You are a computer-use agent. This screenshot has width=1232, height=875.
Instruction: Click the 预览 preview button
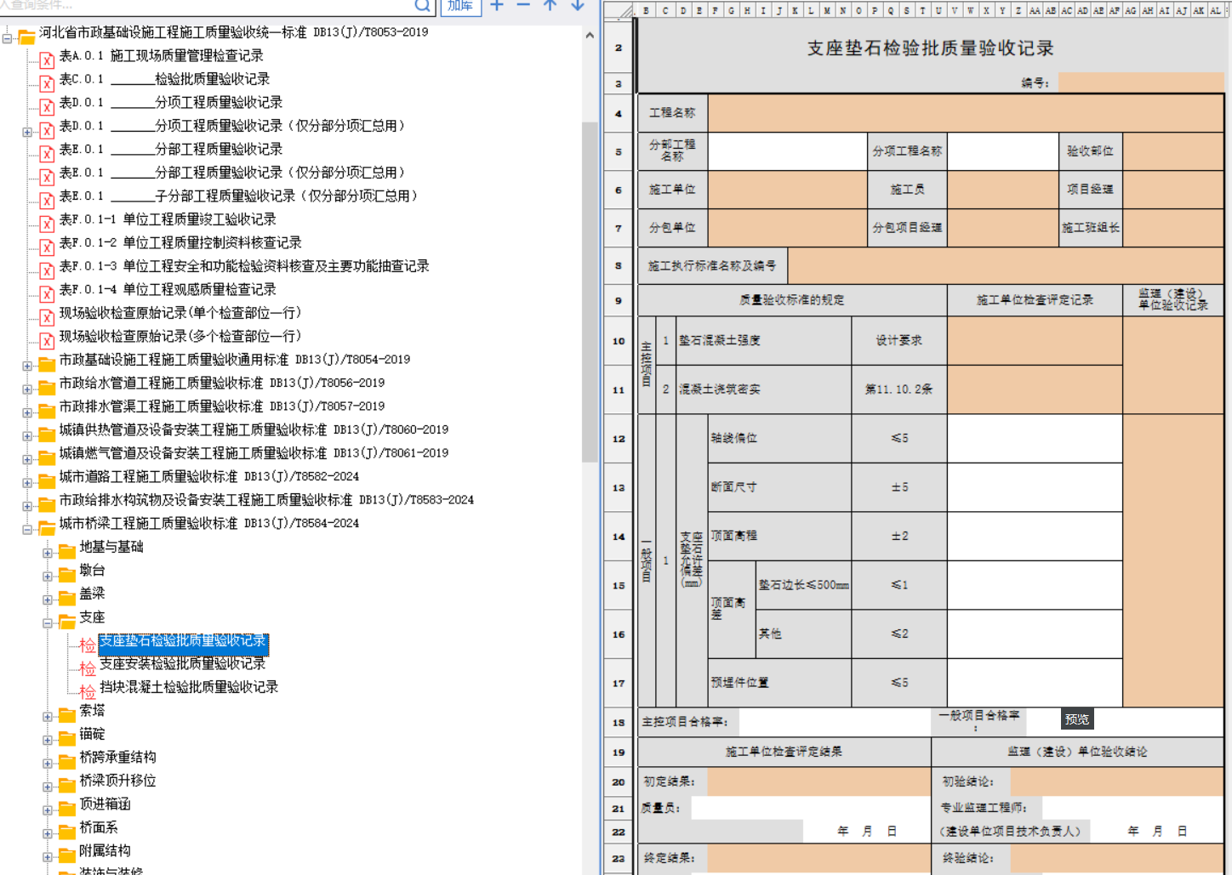(1076, 719)
